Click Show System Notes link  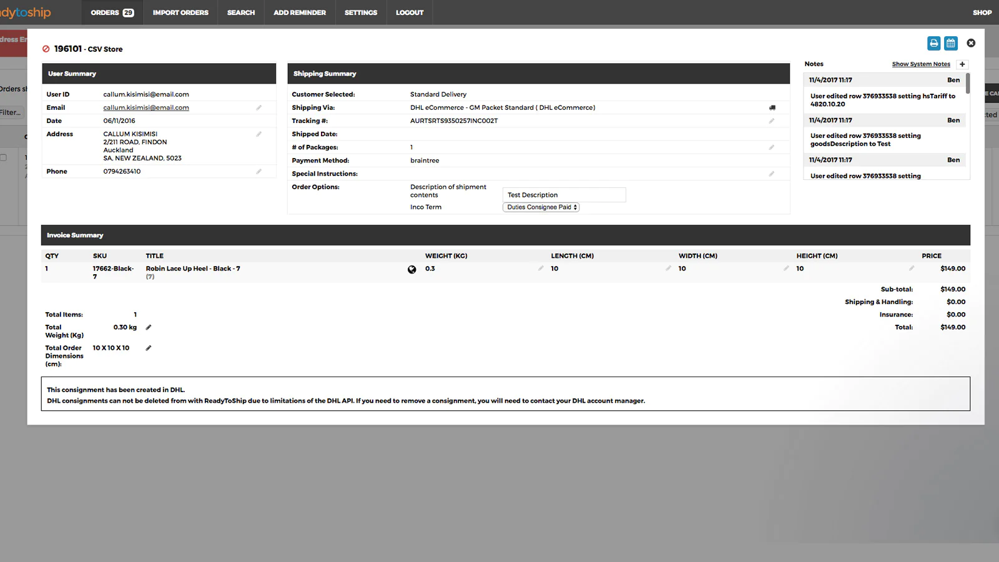(921, 64)
